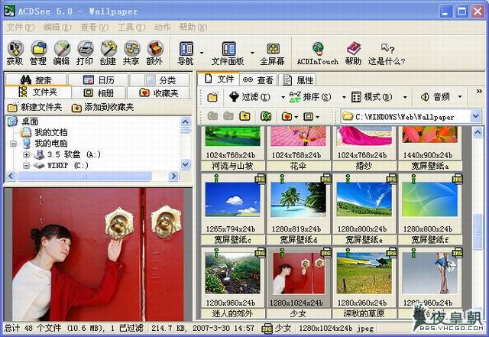The height and width of the screenshot is (337, 489).
Task: Click the 模式 (Mode) button
Action: pyautogui.click(x=371, y=97)
